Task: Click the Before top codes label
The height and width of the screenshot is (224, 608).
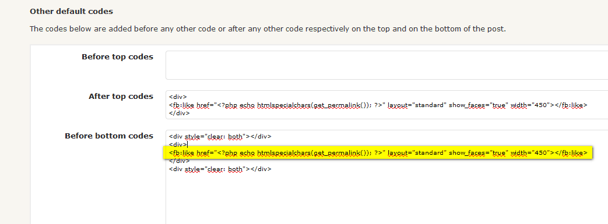Action: [x=118, y=57]
